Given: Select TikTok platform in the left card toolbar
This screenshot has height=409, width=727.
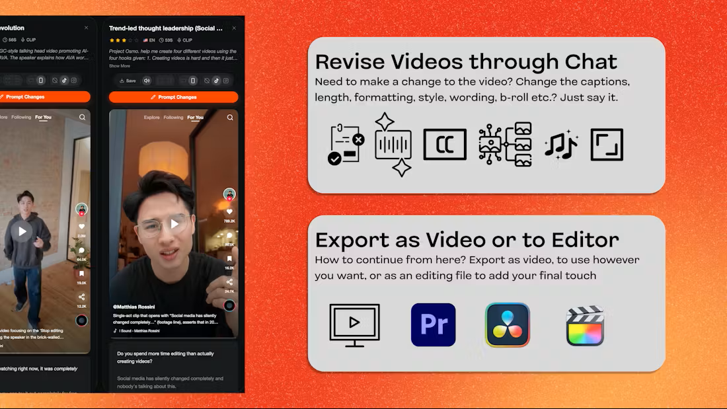Looking at the screenshot, I should point(65,80).
